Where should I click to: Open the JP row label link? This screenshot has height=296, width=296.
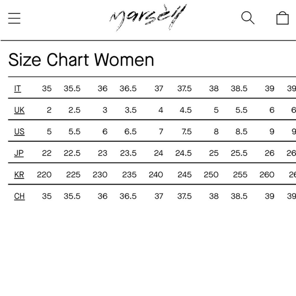coord(19,153)
